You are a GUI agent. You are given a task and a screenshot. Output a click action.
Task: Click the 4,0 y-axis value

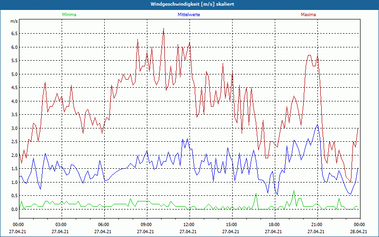15,101
